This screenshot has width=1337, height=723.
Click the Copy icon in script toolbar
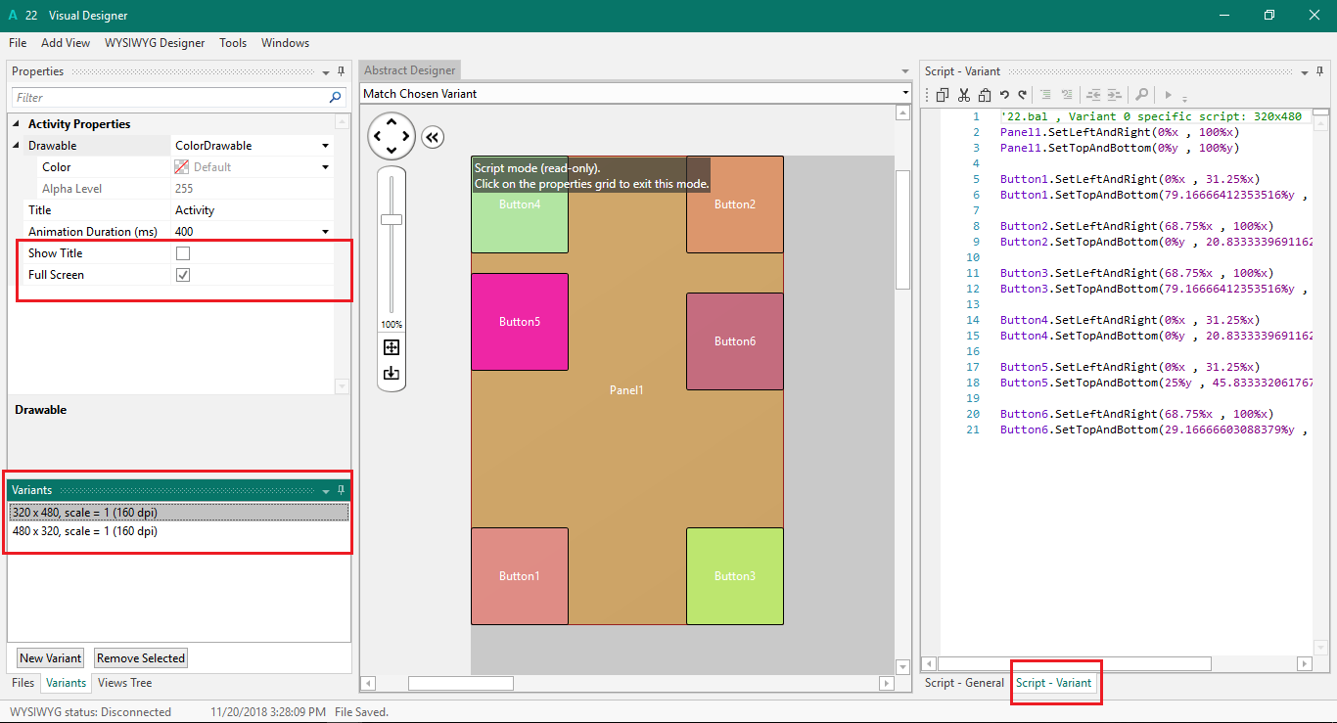pos(943,95)
